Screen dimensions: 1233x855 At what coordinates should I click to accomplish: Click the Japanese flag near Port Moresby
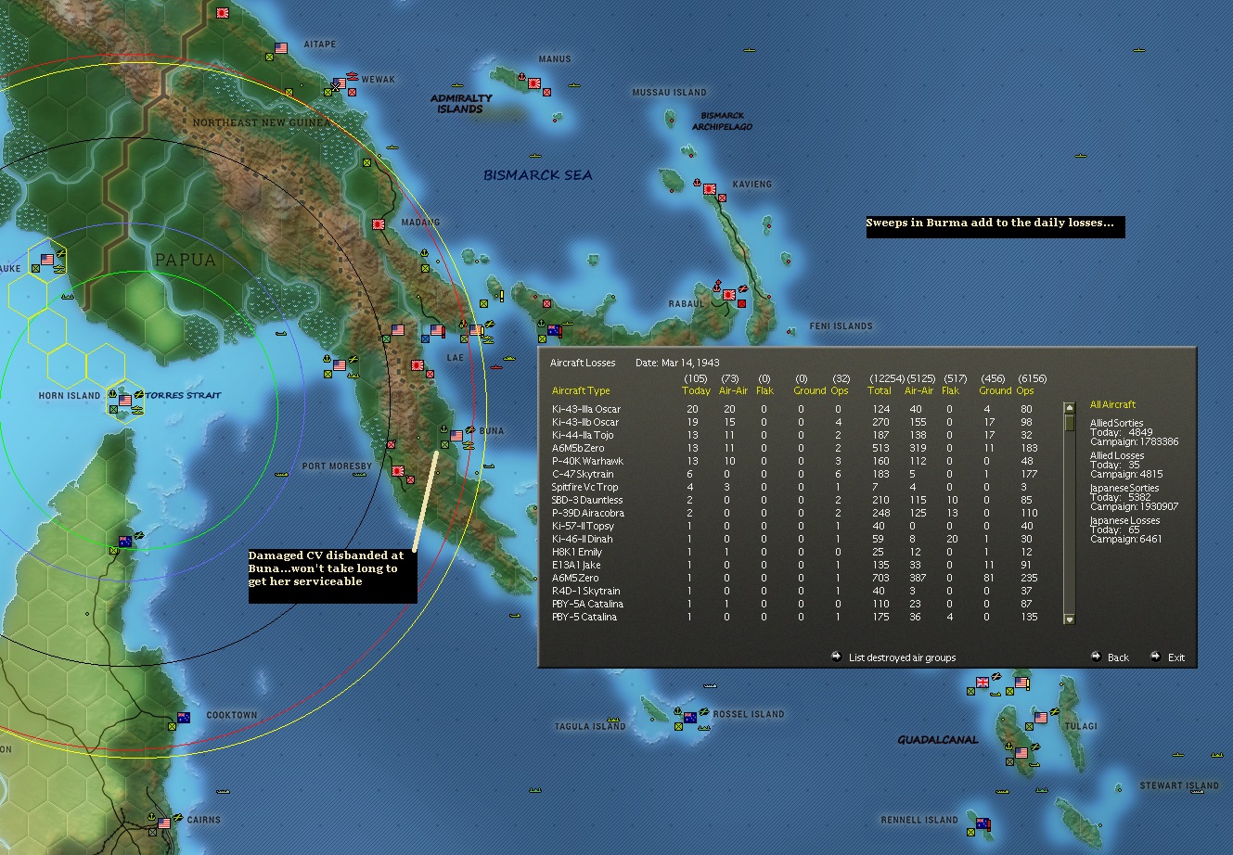(x=398, y=471)
